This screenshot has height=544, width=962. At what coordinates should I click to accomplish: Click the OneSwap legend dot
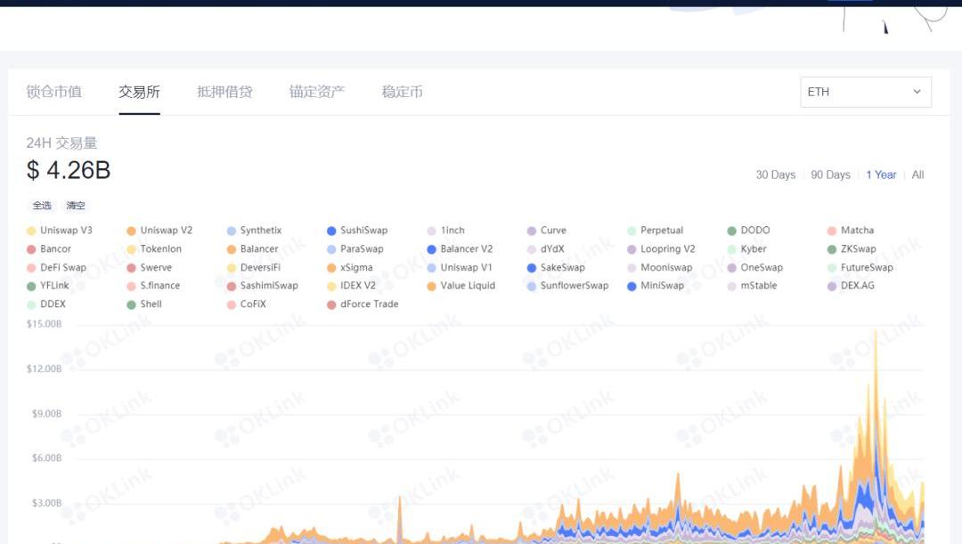(731, 268)
